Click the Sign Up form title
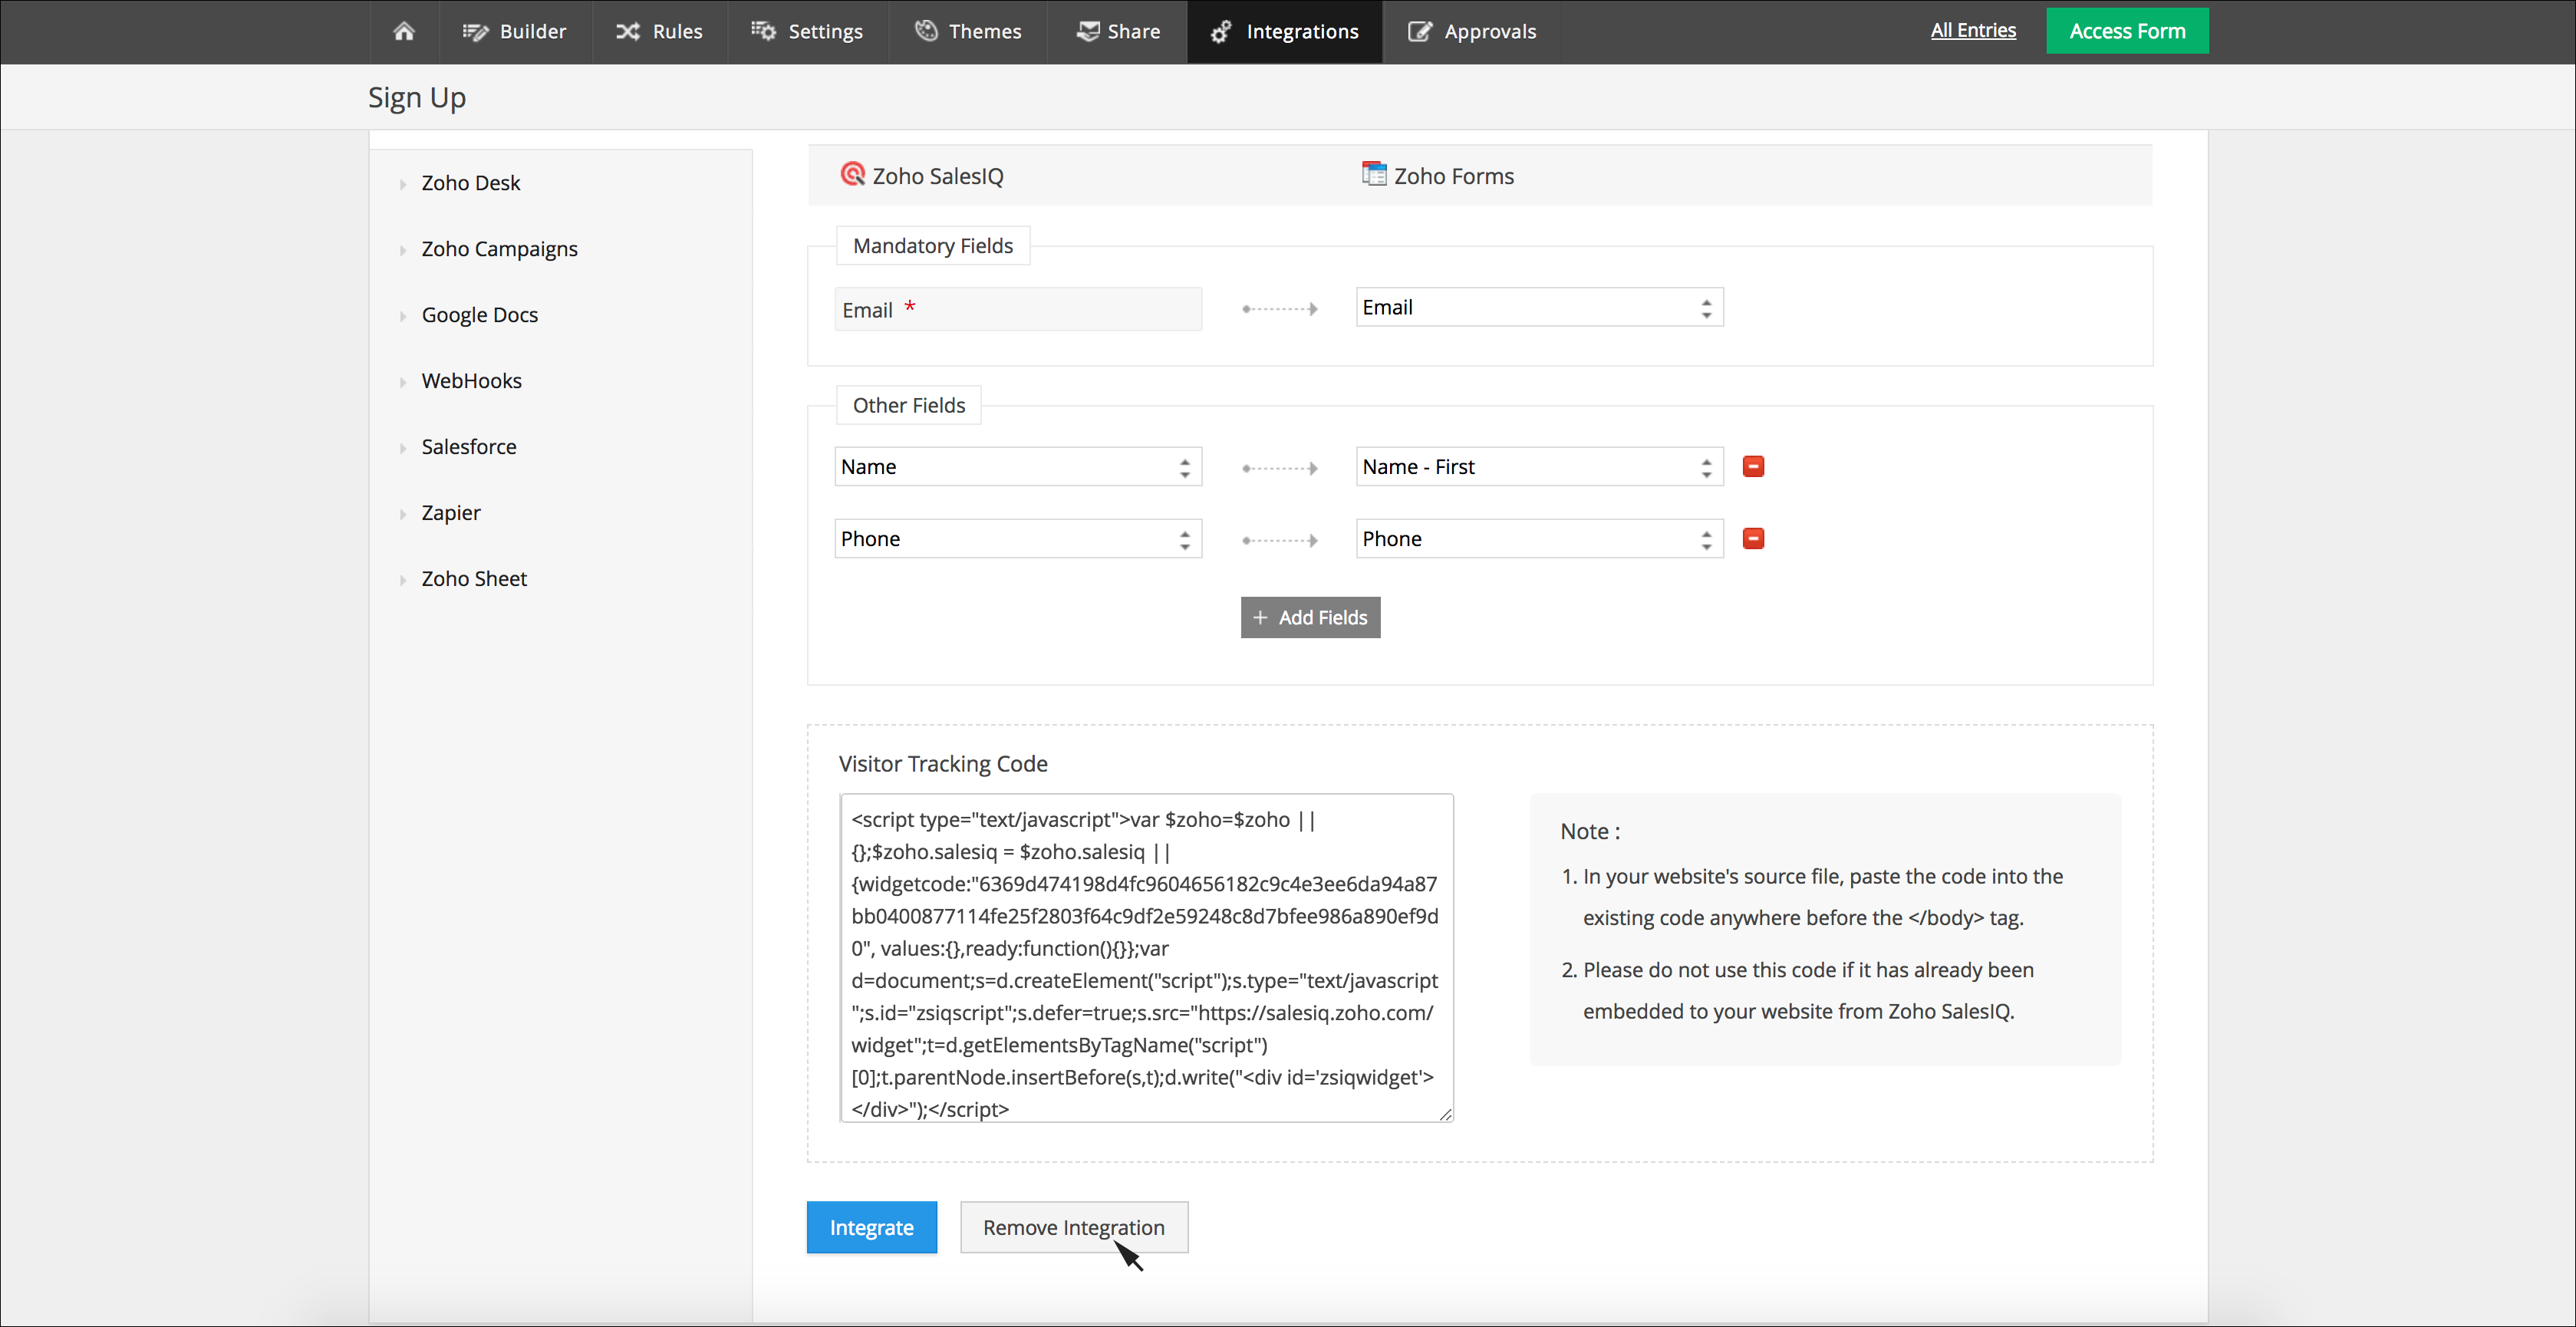The width and height of the screenshot is (2576, 1327). tap(417, 97)
